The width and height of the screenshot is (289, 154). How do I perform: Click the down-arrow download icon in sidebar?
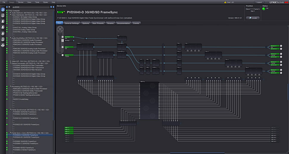point(3,27)
